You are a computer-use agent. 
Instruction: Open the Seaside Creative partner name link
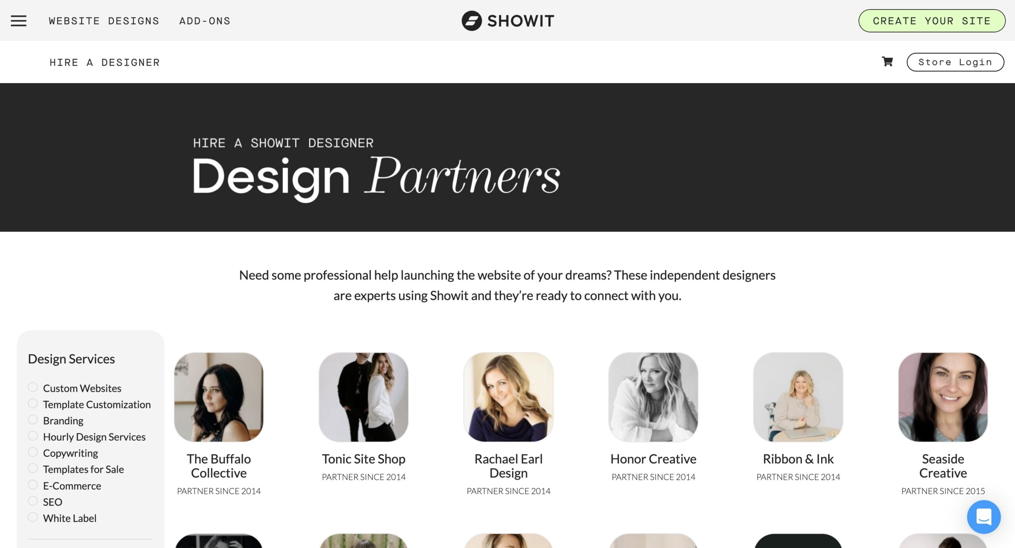pyautogui.click(x=943, y=466)
